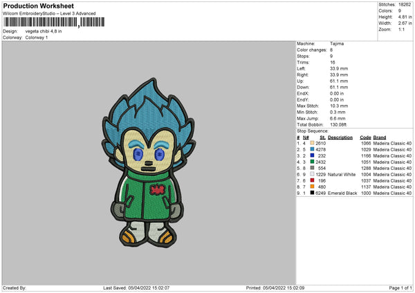Select the 'Color changes:' label
The image size is (415, 293).
(x=312, y=50)
